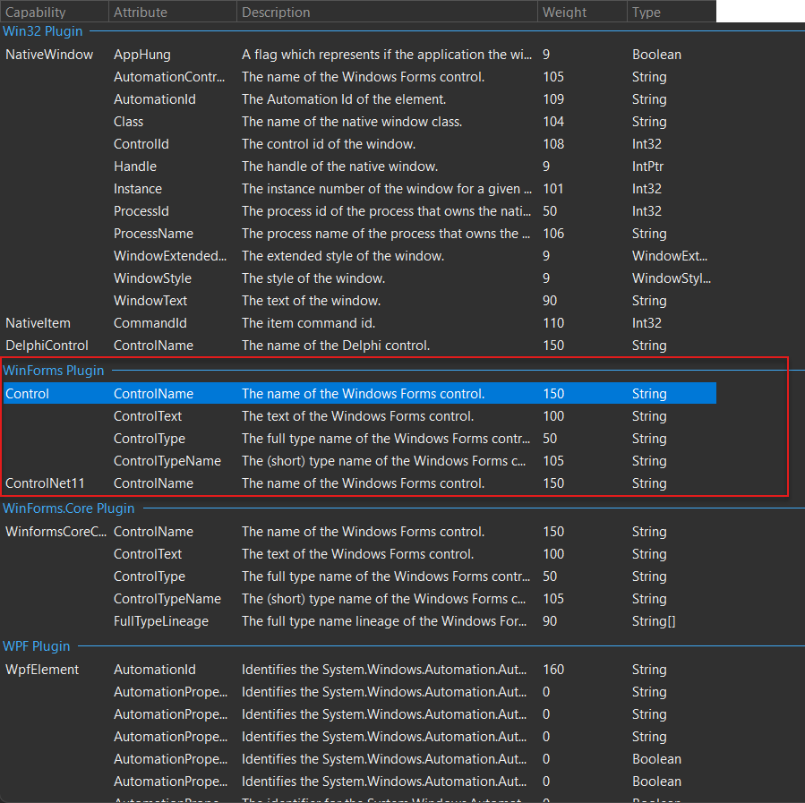
Task: Select the FullTypeLineage attribute row
Action: pos(359,621)
